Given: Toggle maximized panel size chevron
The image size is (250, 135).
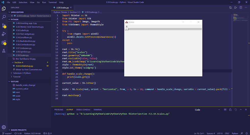Looking at the screenshot, I should coord(241,110).
